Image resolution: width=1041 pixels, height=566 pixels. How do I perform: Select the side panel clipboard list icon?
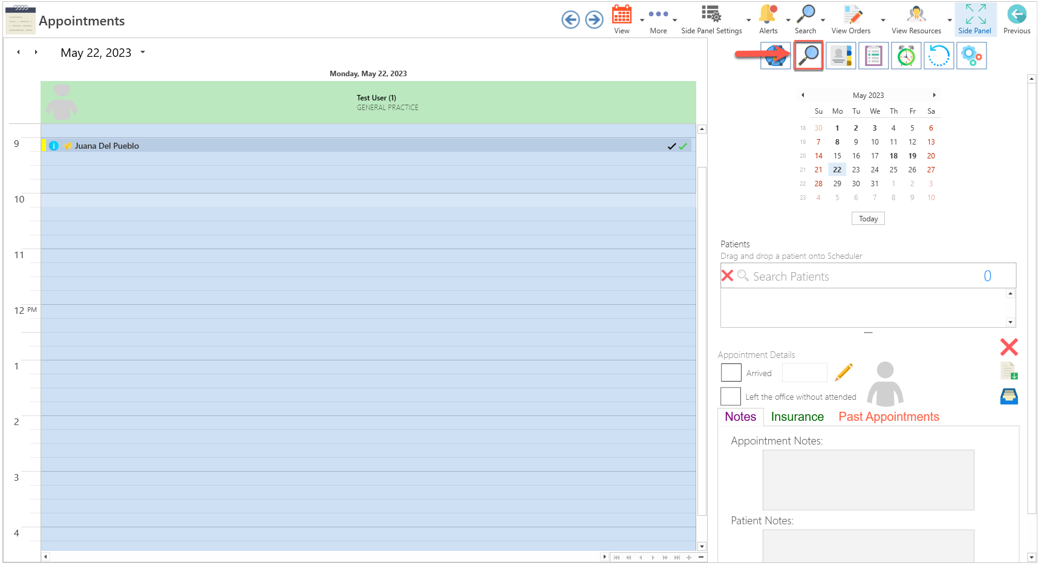tap(873, 56)
